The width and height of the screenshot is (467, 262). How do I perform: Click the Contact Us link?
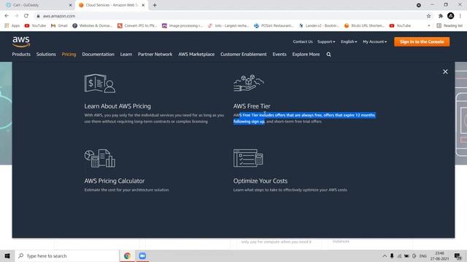pyautogui.click(x=303, y=41)
